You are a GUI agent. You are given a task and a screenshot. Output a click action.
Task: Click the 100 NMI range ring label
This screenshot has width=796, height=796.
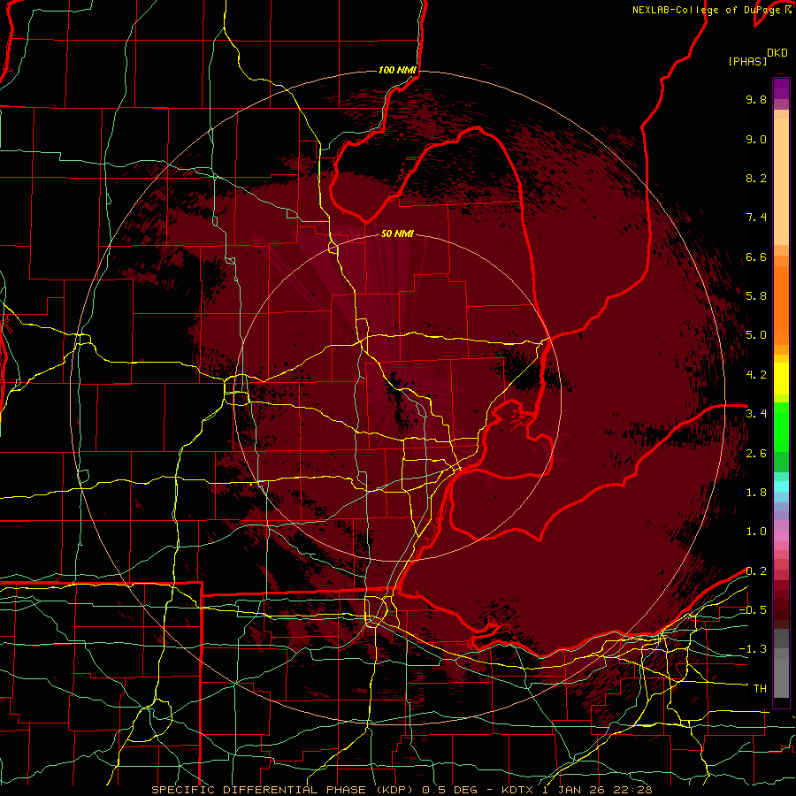397,70
